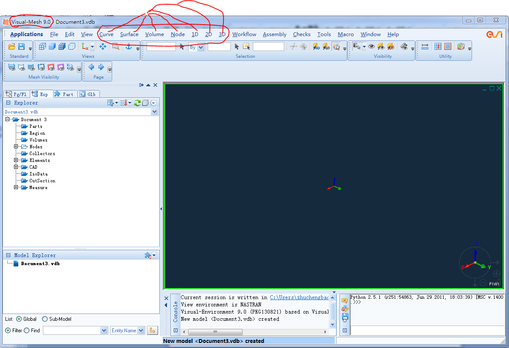
Task: Collapse the Model Explorer panel header
Action: click(x=8, y=255)
